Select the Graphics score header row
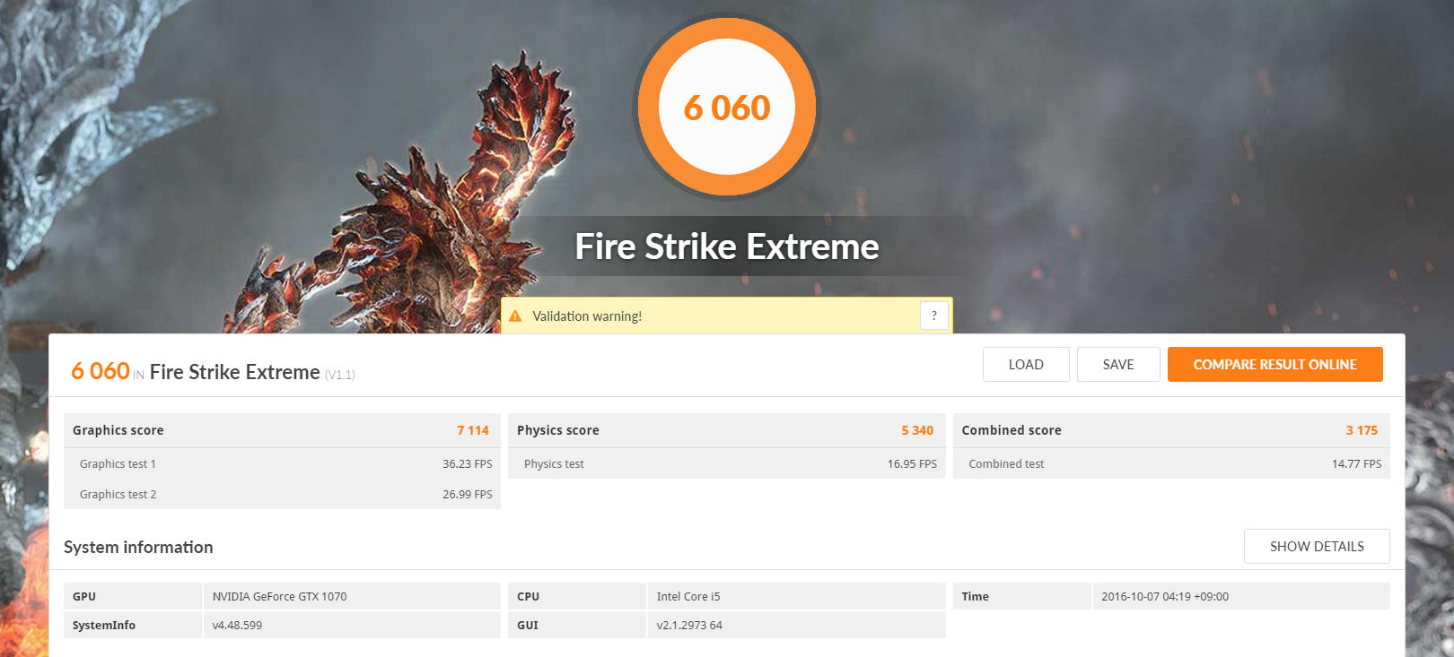 click(x=282, y=430)
